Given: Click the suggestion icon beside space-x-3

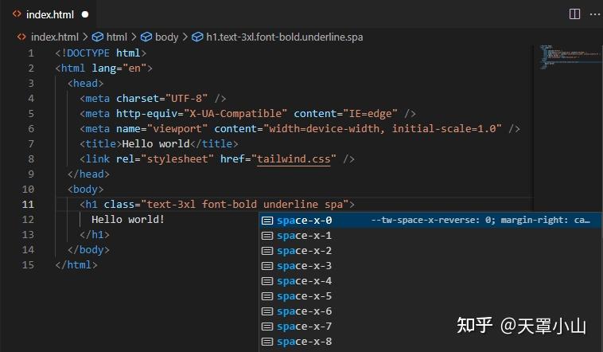Looking at the screenshot, I should (267, 266).
